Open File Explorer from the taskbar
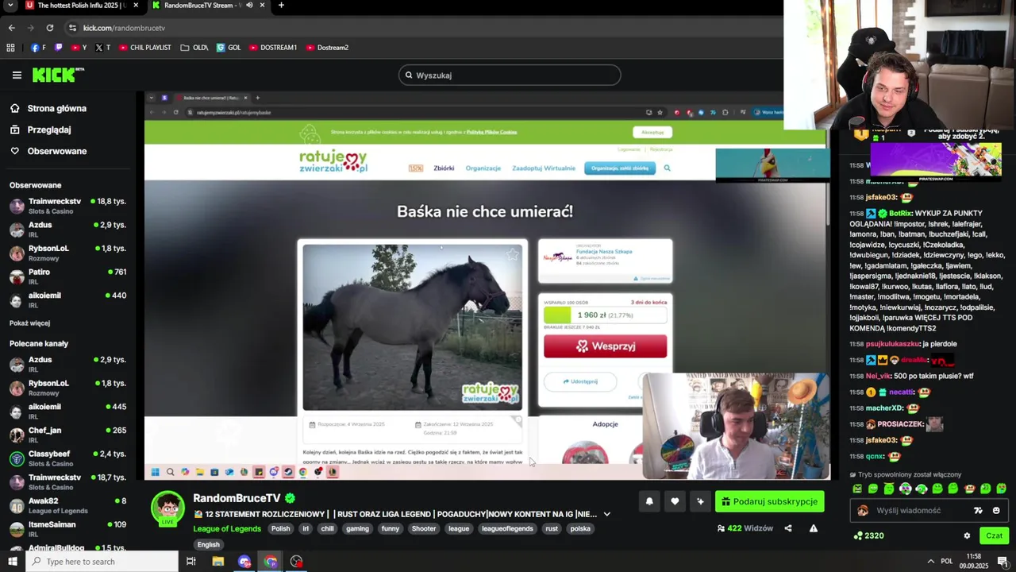Image resolution: width=1016 pixels, height=572 pixels. click(218, 562)
